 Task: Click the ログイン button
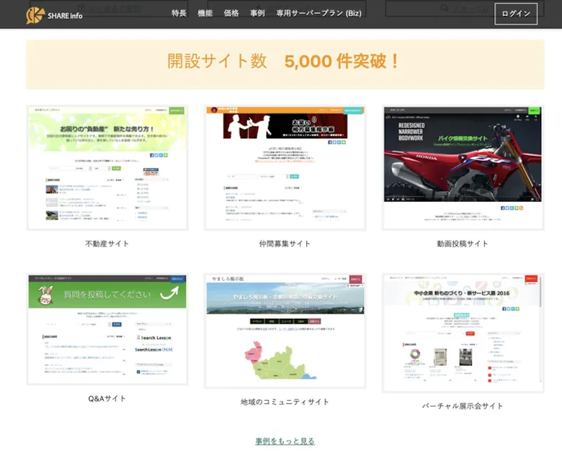516,14
